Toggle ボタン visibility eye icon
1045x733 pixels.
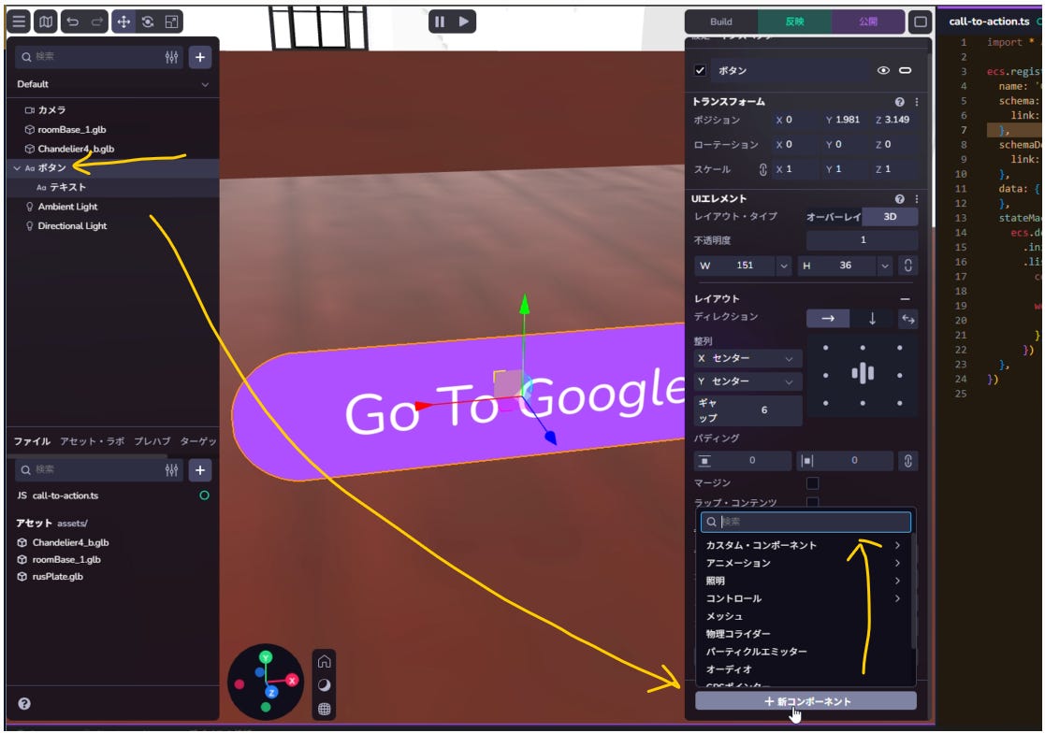(x=883, y=70)
